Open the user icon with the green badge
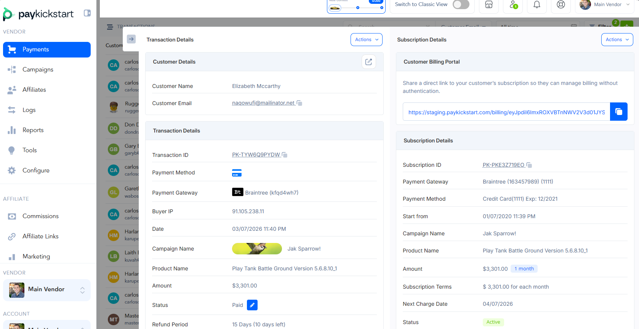This screenshot has width=639, height=329. pos(513,5)
